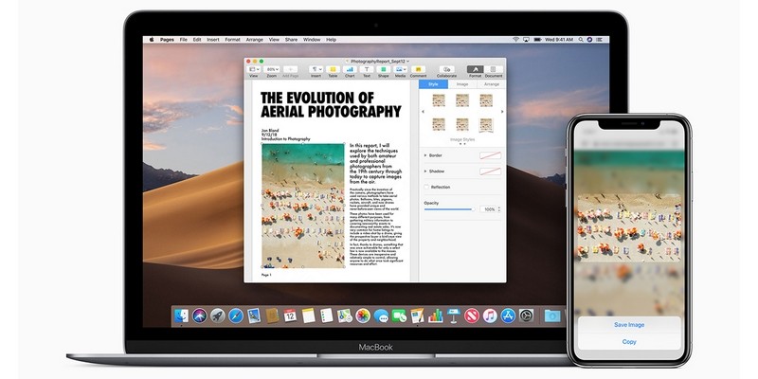Open Maps icon in the Dock
758x379 pixels.
pos(345,316)
